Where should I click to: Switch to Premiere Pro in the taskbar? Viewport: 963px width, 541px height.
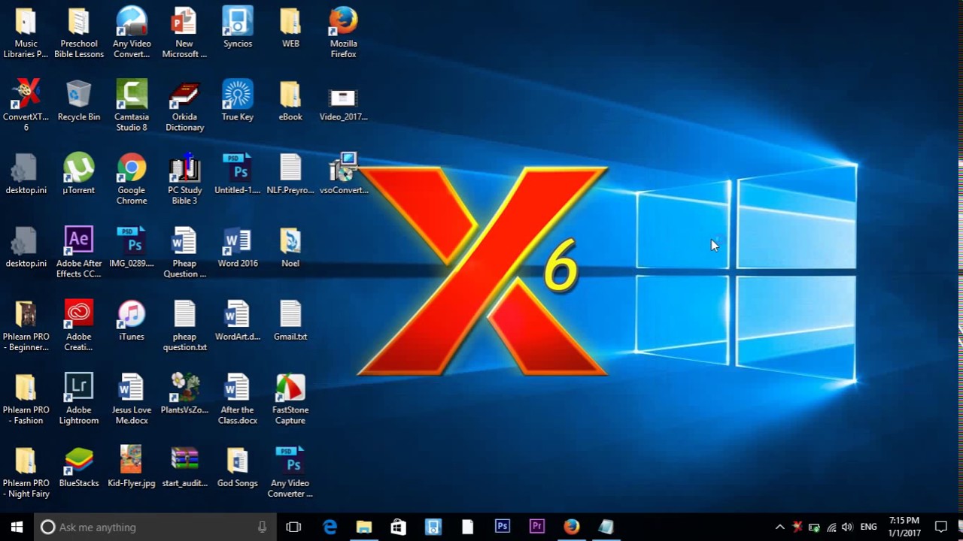[x=537, y=527]
